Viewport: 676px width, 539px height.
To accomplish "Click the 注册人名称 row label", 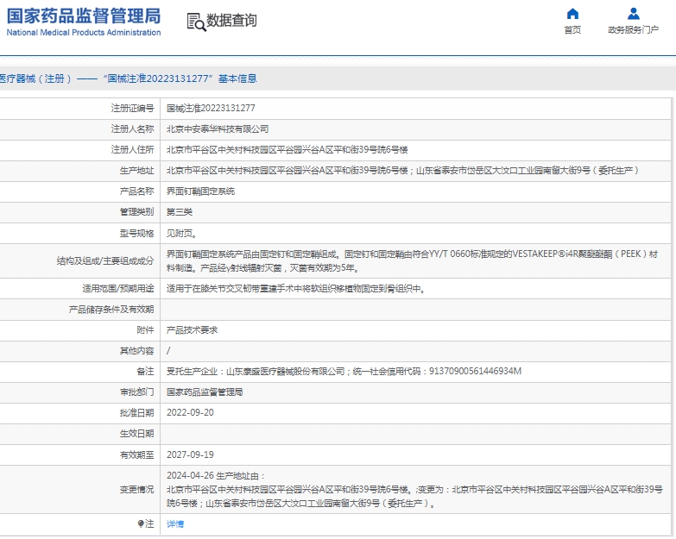I will click(x=132, y=128).
